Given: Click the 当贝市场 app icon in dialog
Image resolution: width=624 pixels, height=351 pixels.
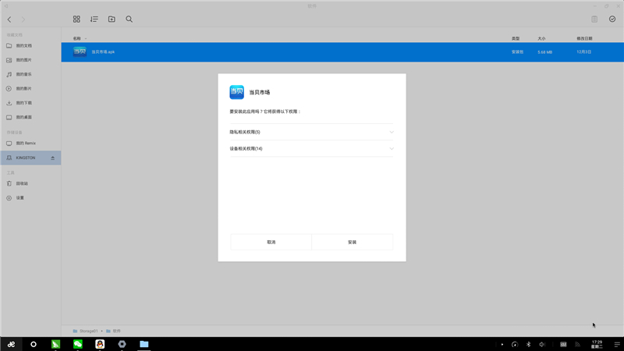Looking at the screenshot, I should coord(237,92).
